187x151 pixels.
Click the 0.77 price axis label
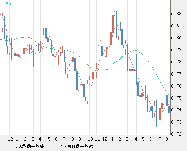pyautogui.click(x=176, y=74)
